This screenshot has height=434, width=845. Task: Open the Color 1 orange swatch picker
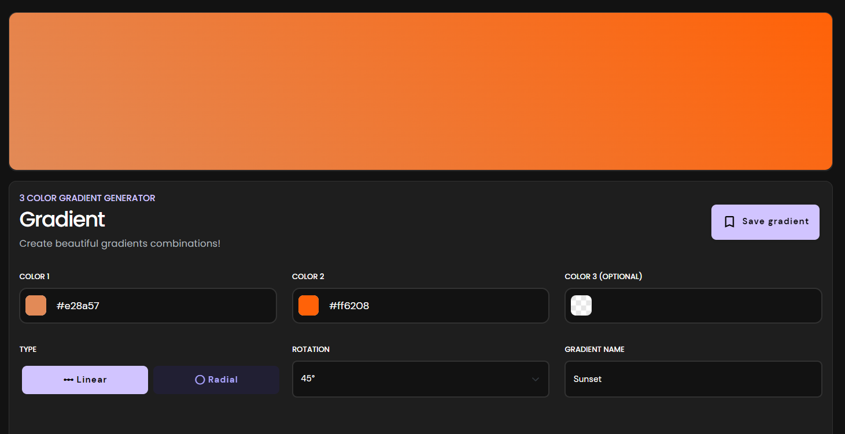pos(36,305)
